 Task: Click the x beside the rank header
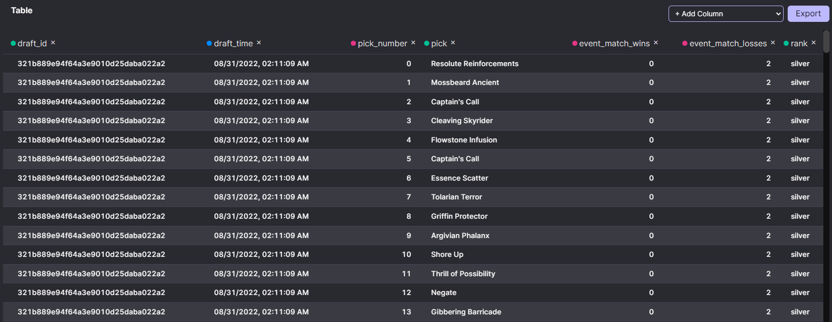pyautogui.click(x=813, y=43)
